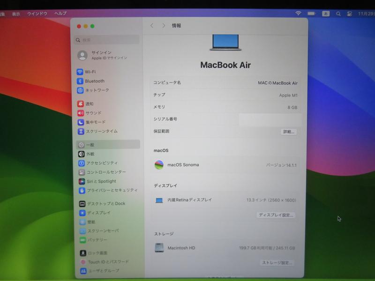Open Siri と Spotlight settings
Screen dimensions: 375x281
[97, 181]
